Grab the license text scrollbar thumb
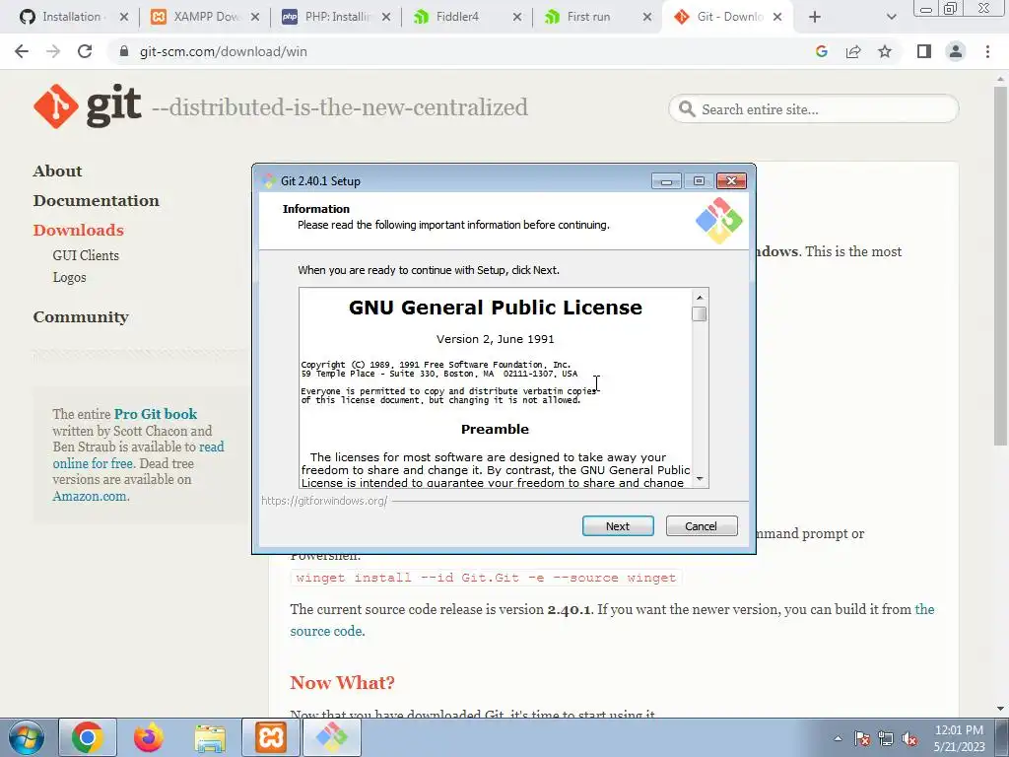Image resolution: width=1009 pixels, height=757 pixels. pyautogui.click(x=700, y=313)
